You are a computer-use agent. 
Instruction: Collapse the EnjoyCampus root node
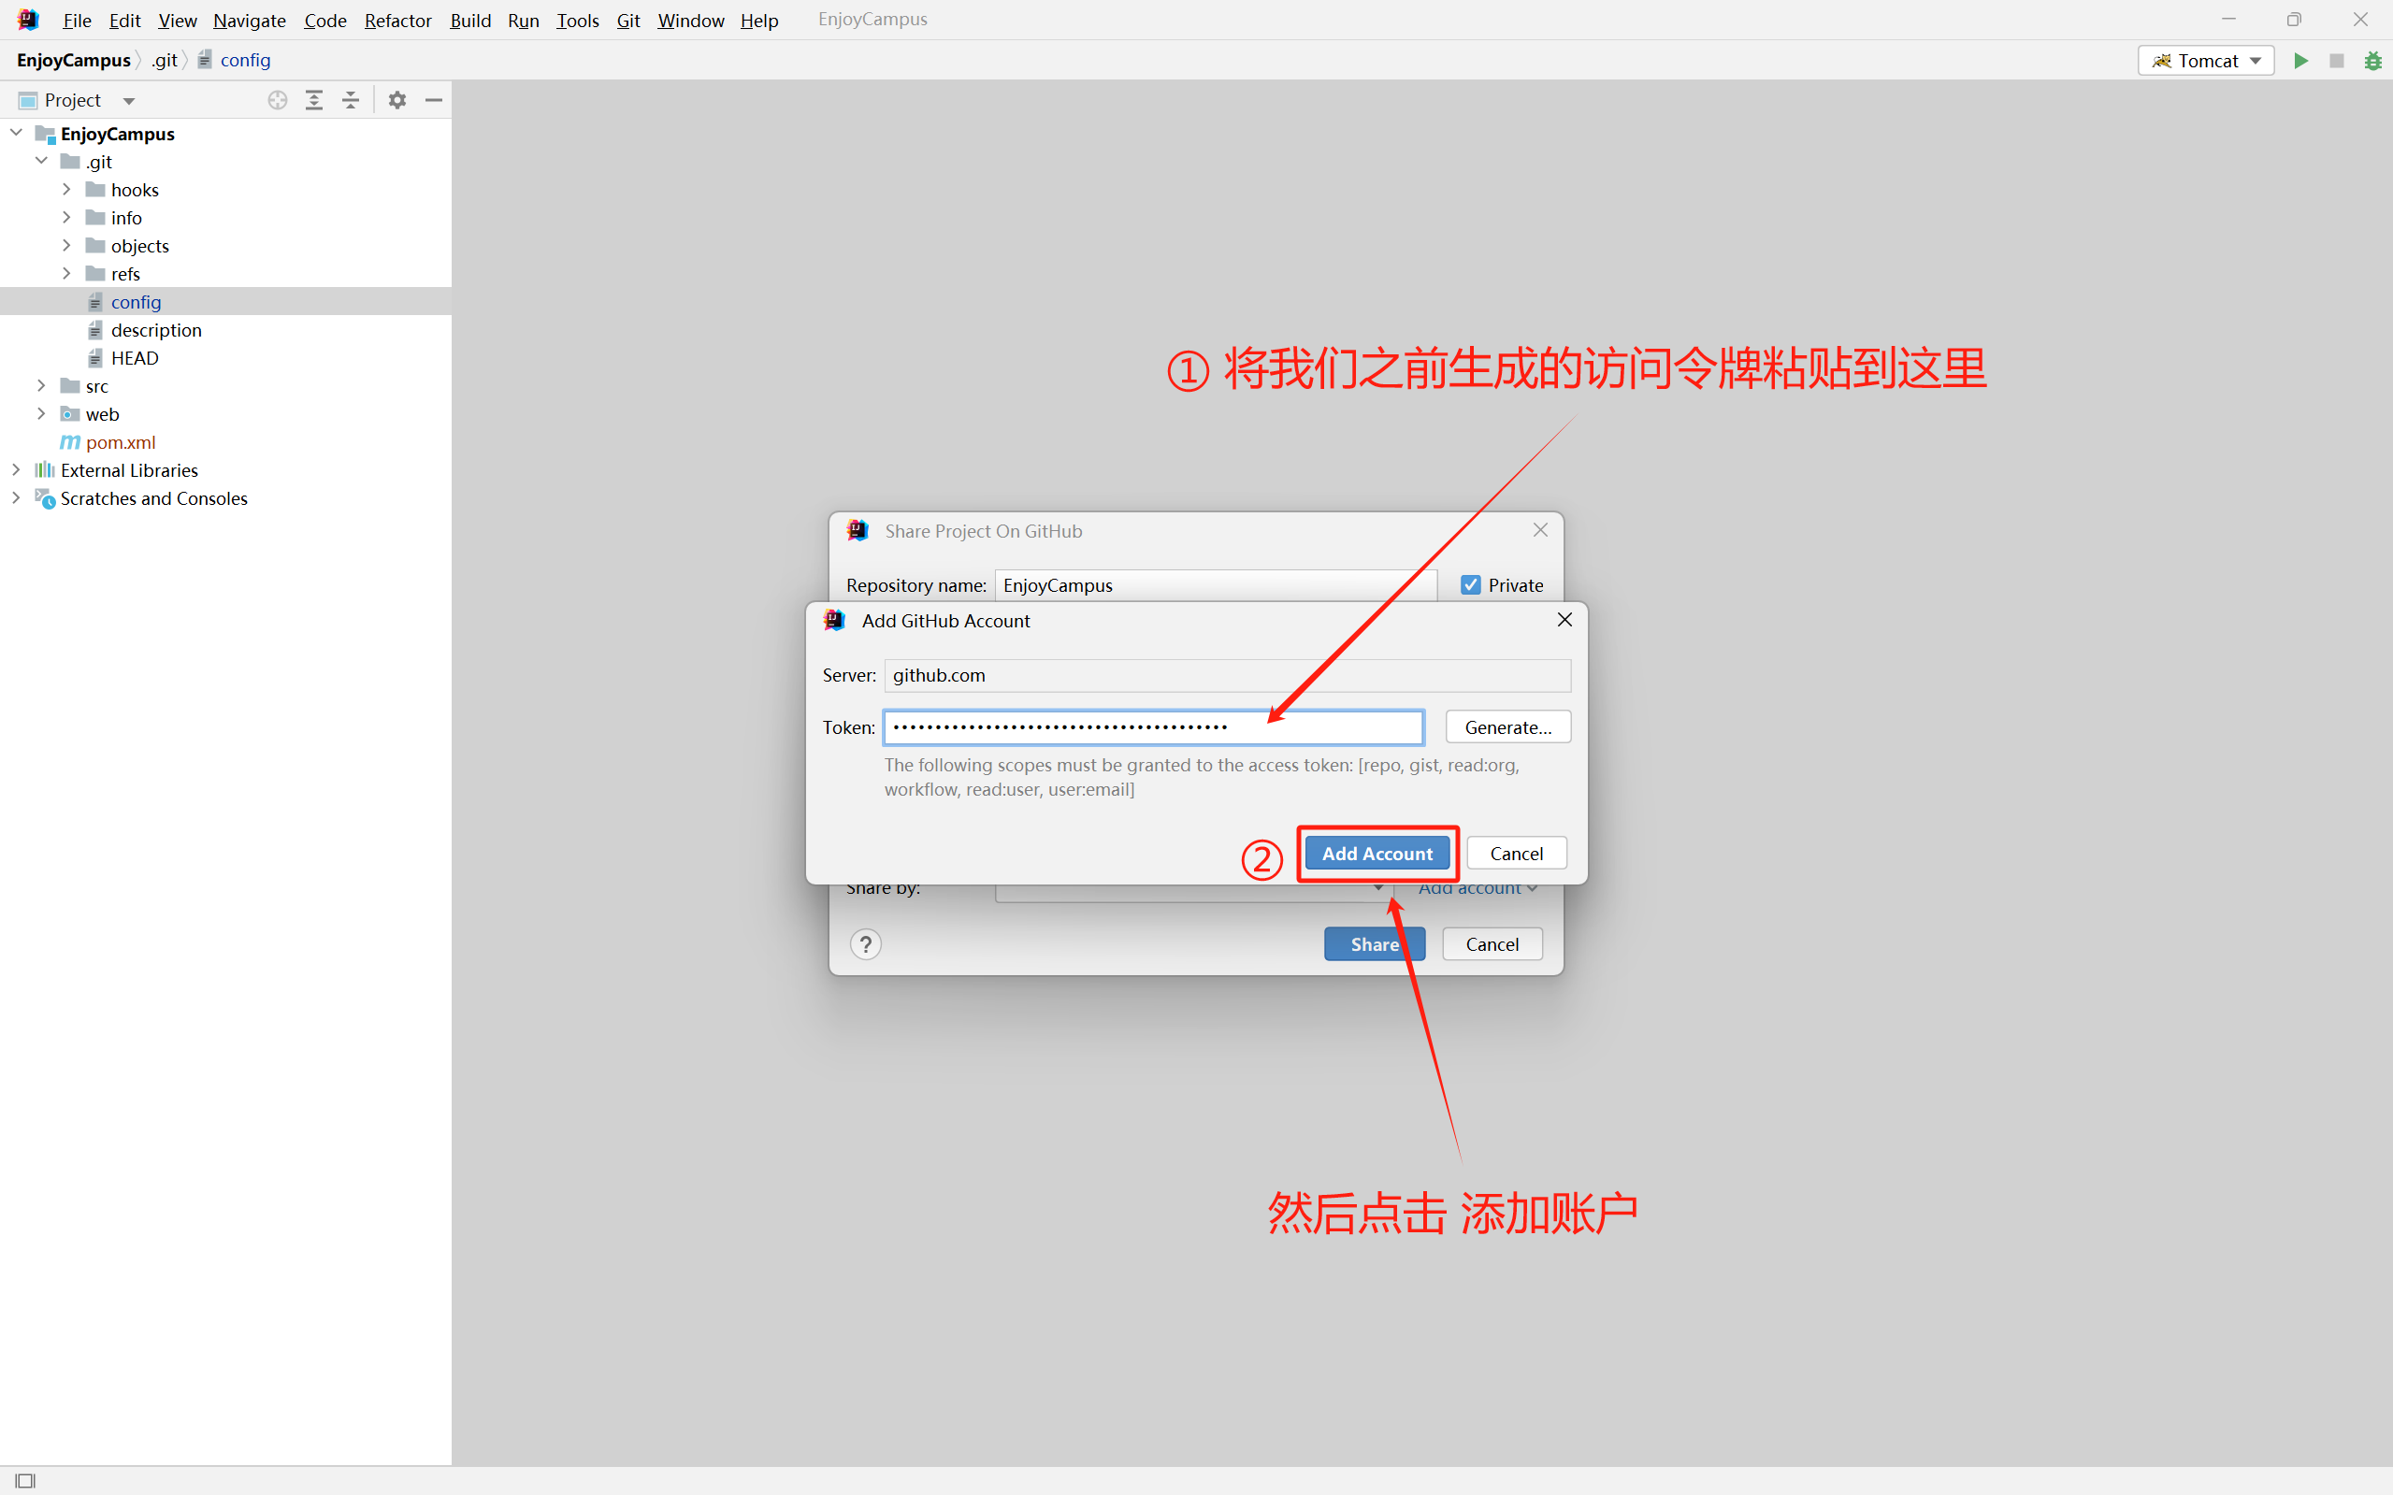[x=16, y=133]
